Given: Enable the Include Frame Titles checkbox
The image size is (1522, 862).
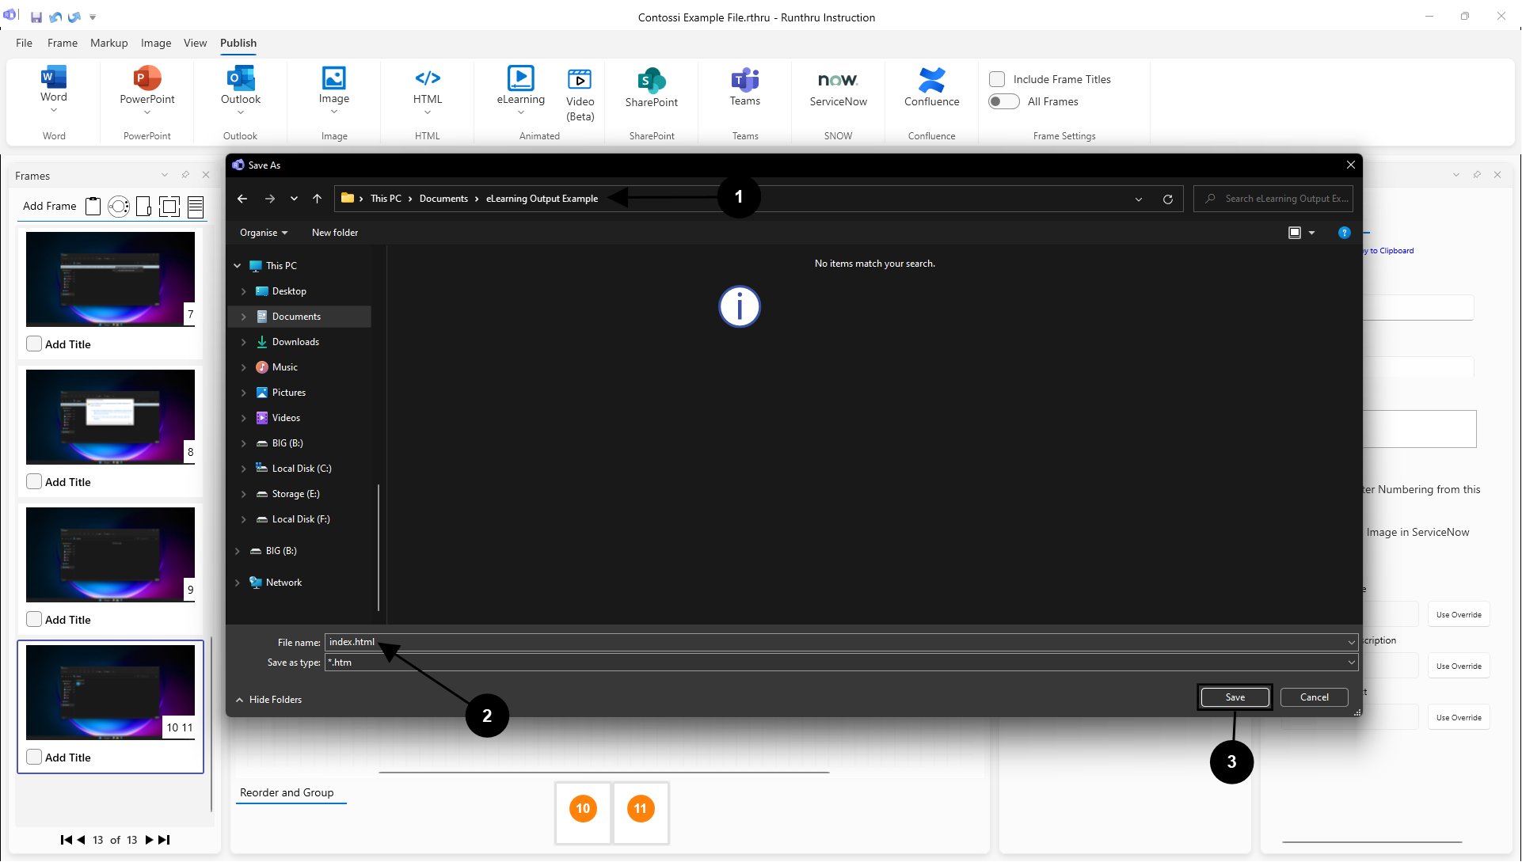Looking at the screenshot, I should 997,79.
